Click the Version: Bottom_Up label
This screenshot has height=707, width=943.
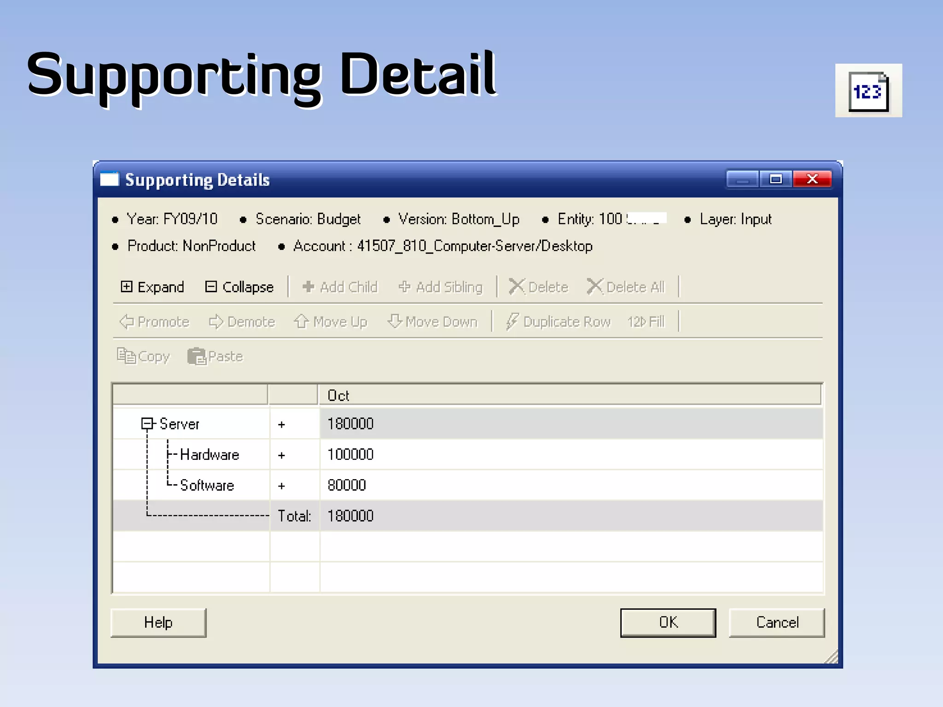[x=459, y=219]
